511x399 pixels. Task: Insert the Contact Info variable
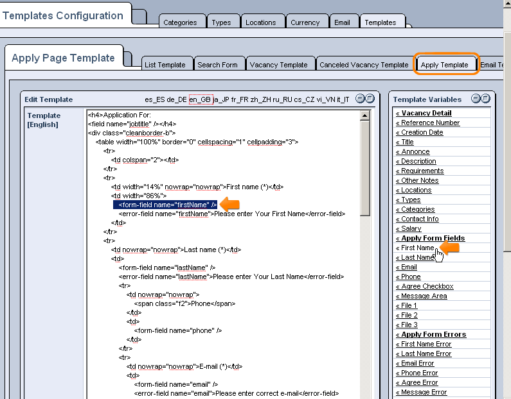click(x=417, y=219)
